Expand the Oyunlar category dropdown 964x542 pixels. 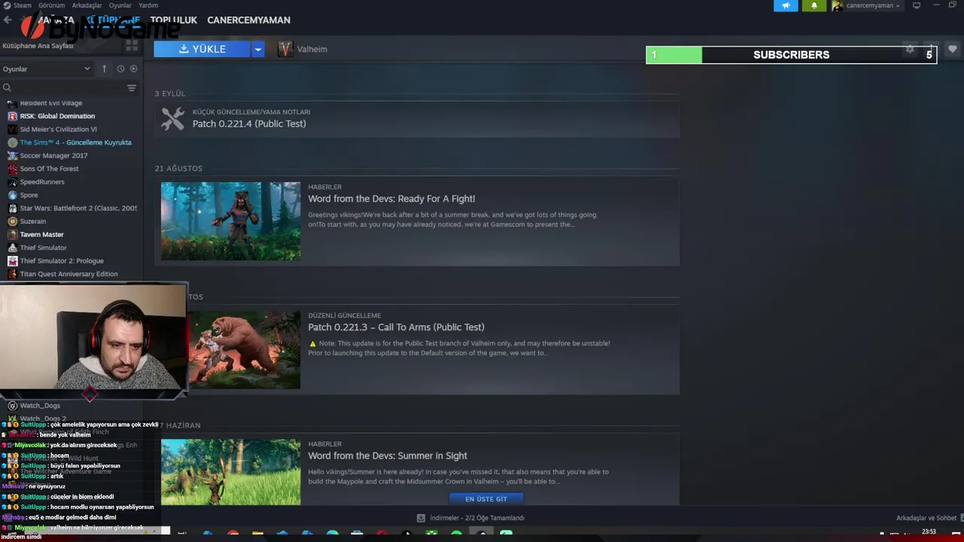pos(46,69)
